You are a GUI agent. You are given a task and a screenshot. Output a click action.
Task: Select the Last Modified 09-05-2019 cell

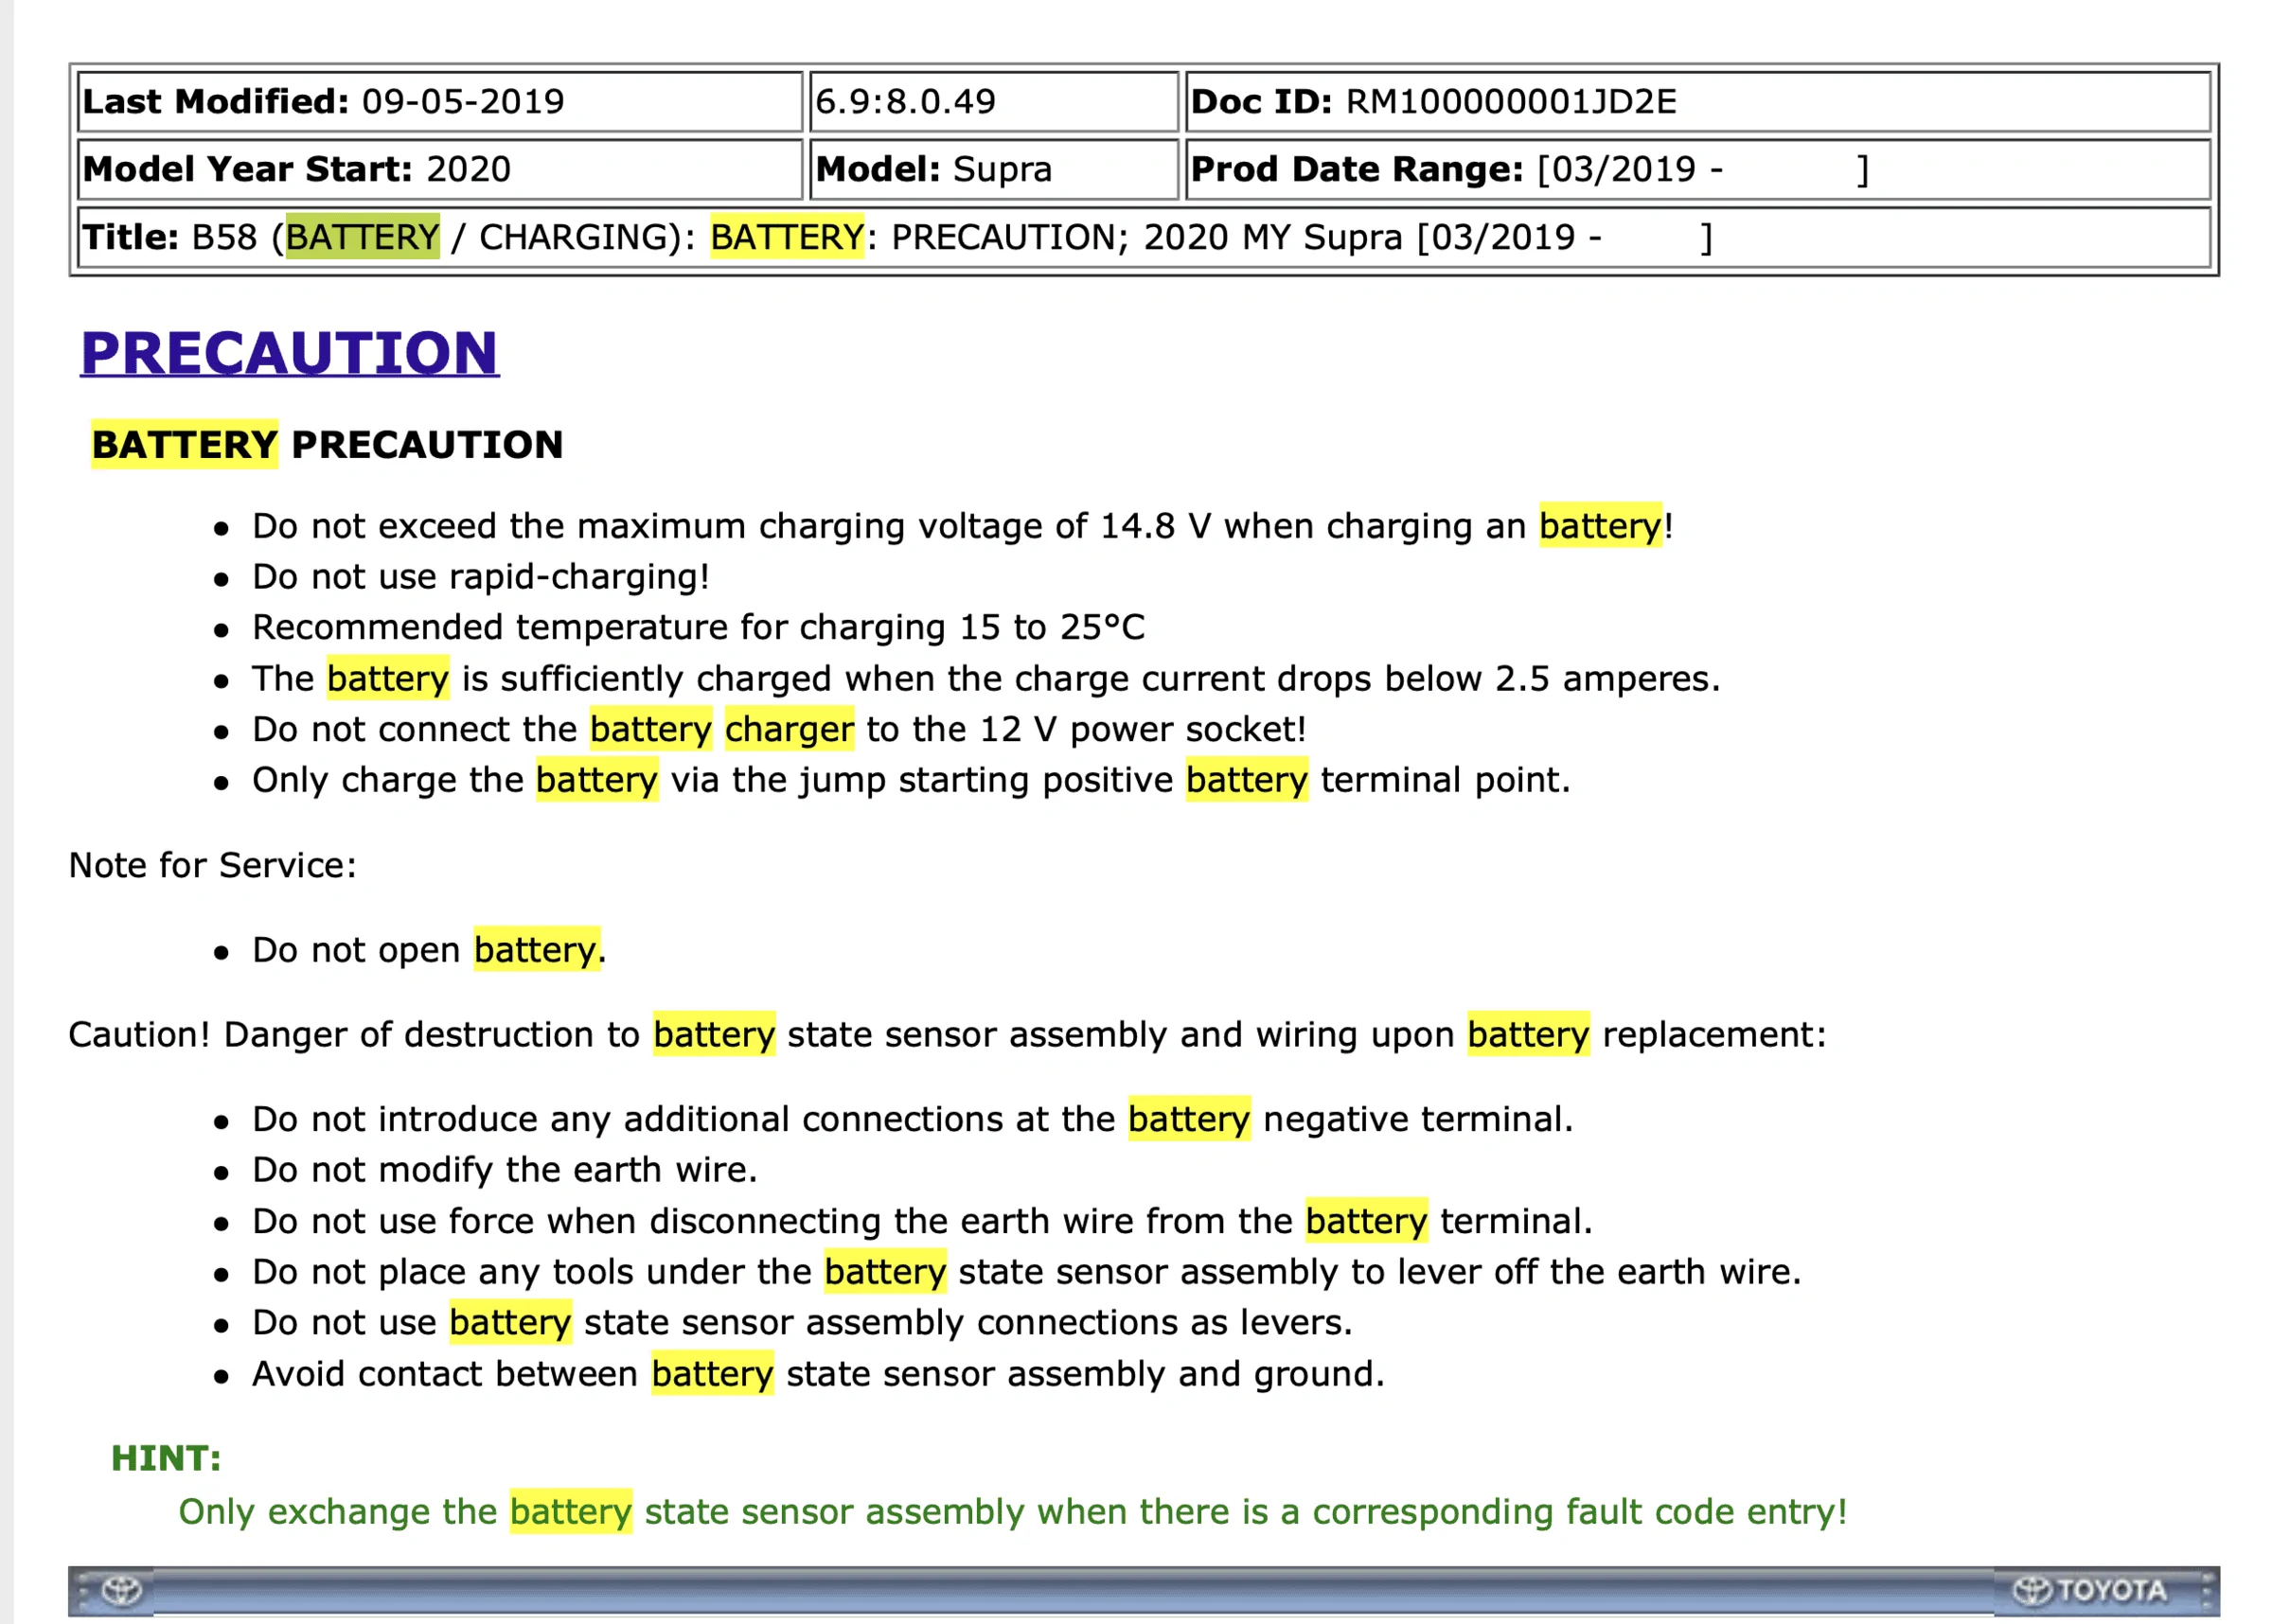(440, 101)
